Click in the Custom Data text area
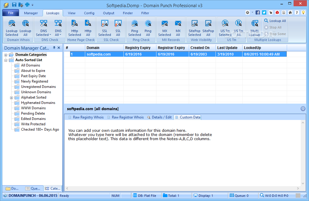Screen dimensions: 309x201 point(182,153)
